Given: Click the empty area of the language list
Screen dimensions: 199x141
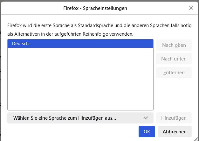Looking at the screenshot, I should coord(80,80).
